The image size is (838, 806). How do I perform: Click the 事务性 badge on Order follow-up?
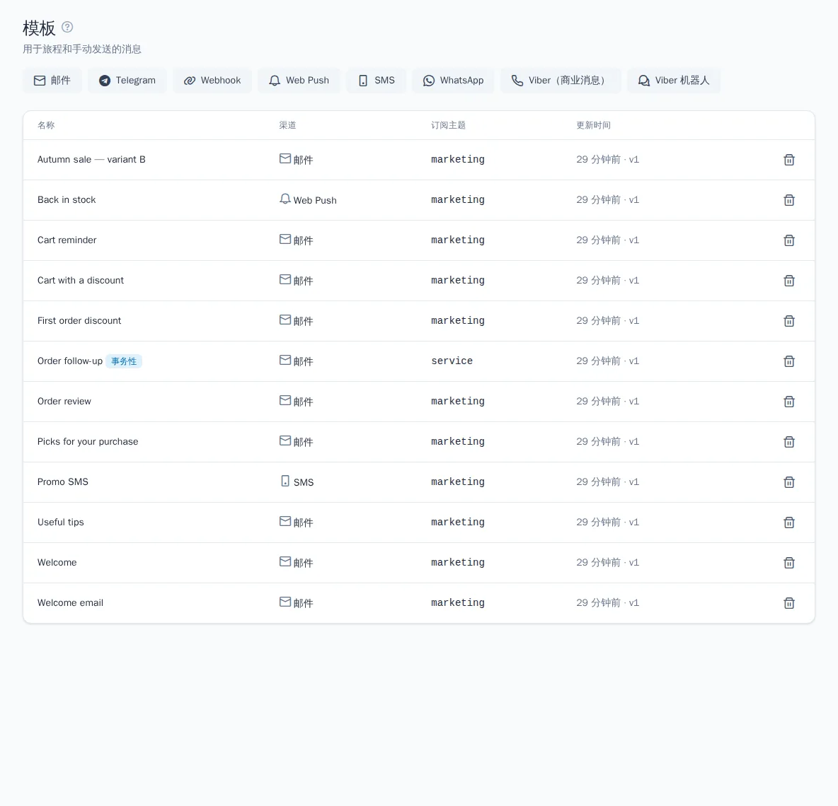pos(124,361)
